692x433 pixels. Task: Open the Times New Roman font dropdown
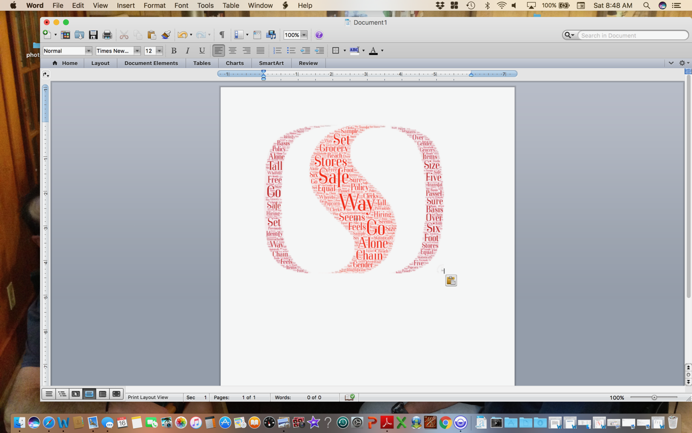coord(137,51)
